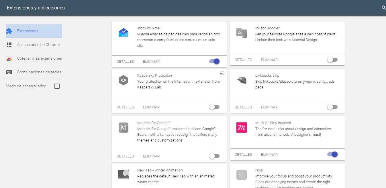
Task: Open DETALLES for Material for Google
Action: point(125,156)
